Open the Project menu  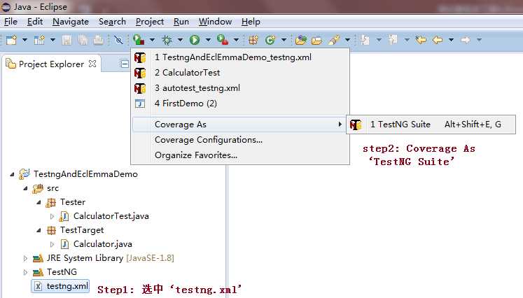click(149, 22)
